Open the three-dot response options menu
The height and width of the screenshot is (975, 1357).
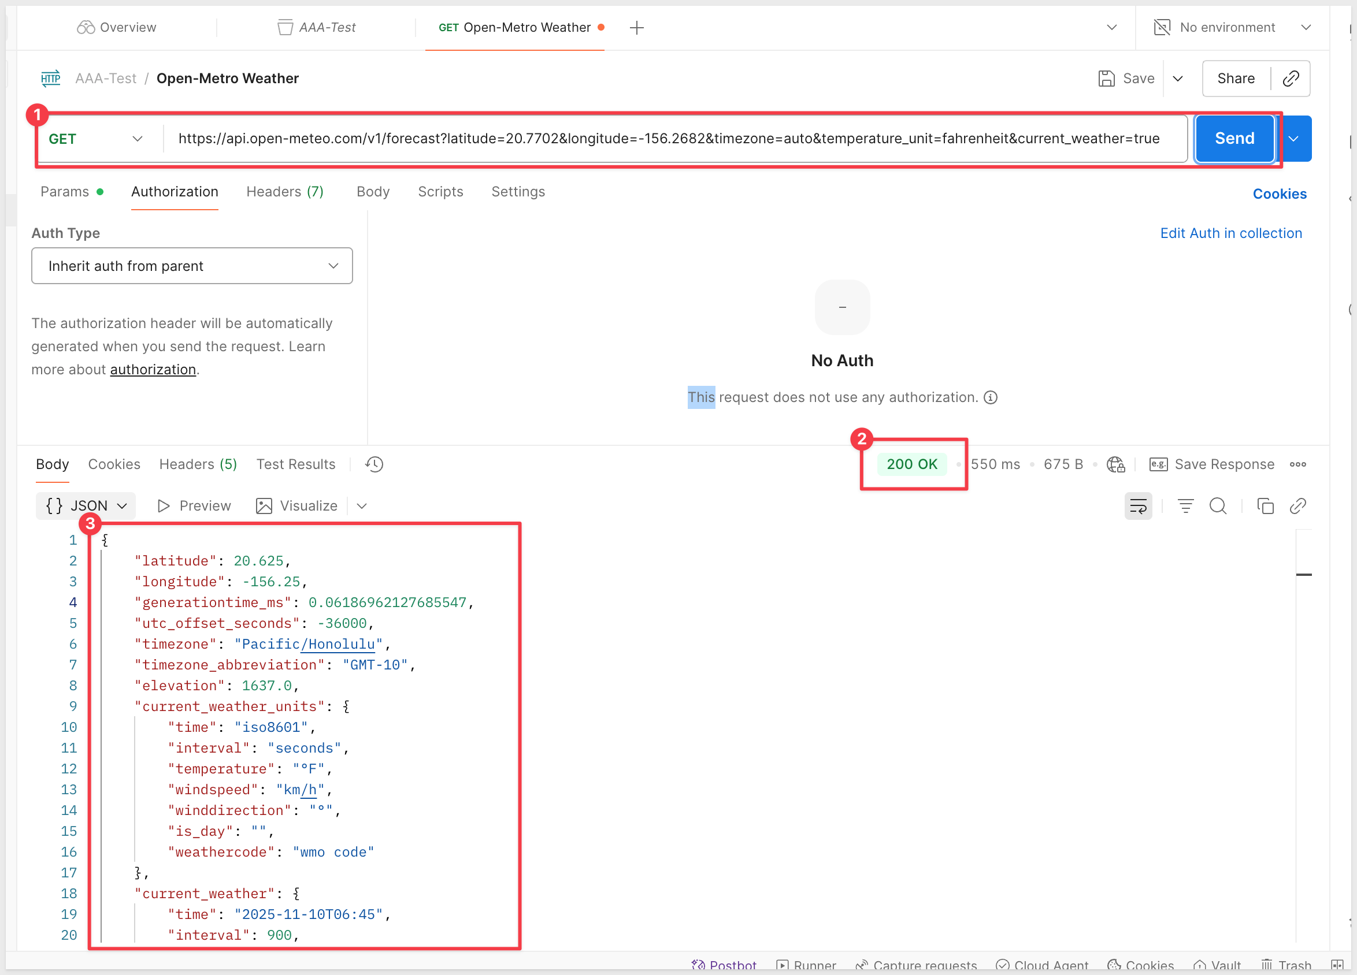tap(1298, 464)
